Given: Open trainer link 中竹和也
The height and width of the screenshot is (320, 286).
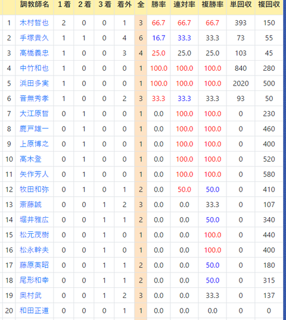Looking at the screenshot, I should [x=34, y=68].
